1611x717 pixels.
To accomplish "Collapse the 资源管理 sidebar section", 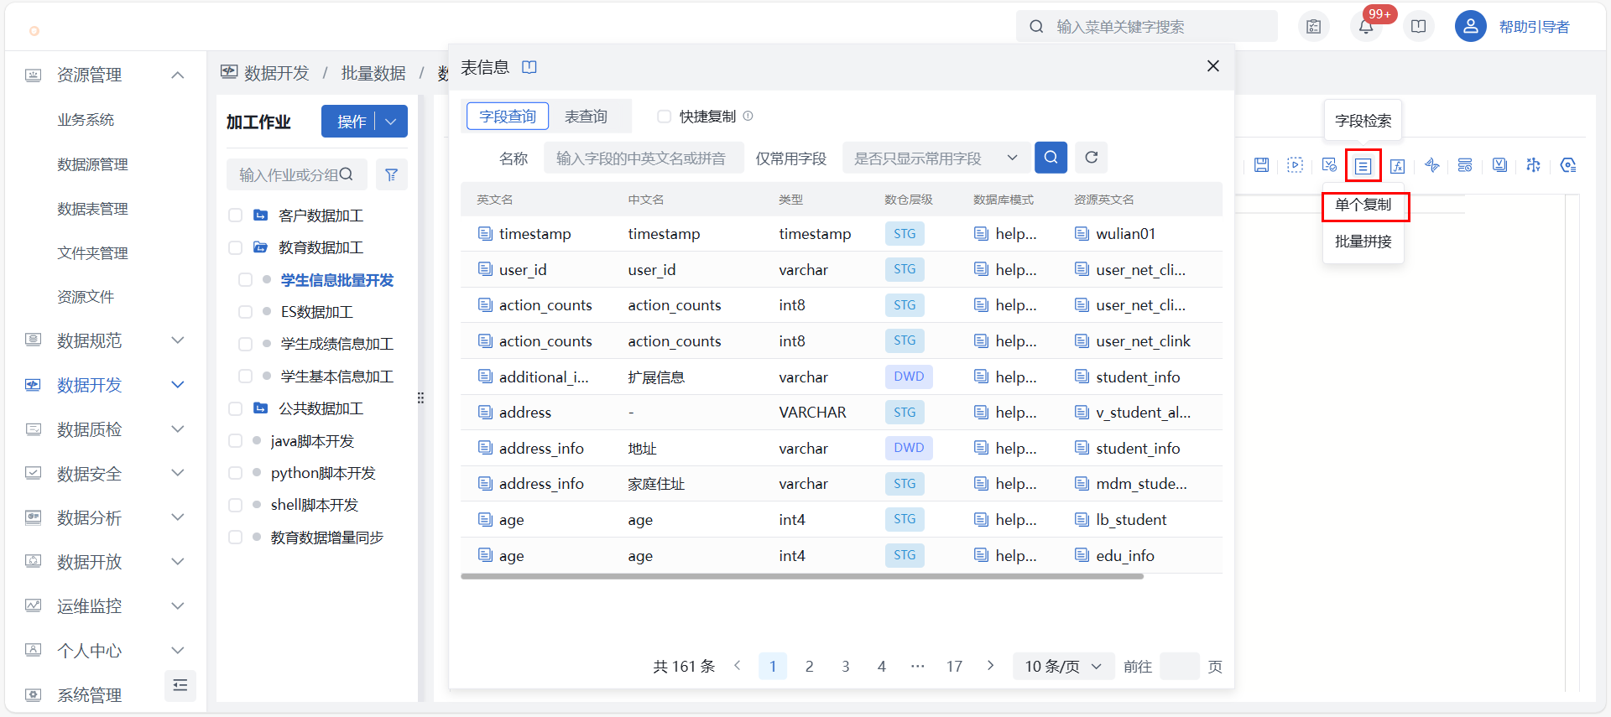I will pyautogui.click(x=177, y=75).
